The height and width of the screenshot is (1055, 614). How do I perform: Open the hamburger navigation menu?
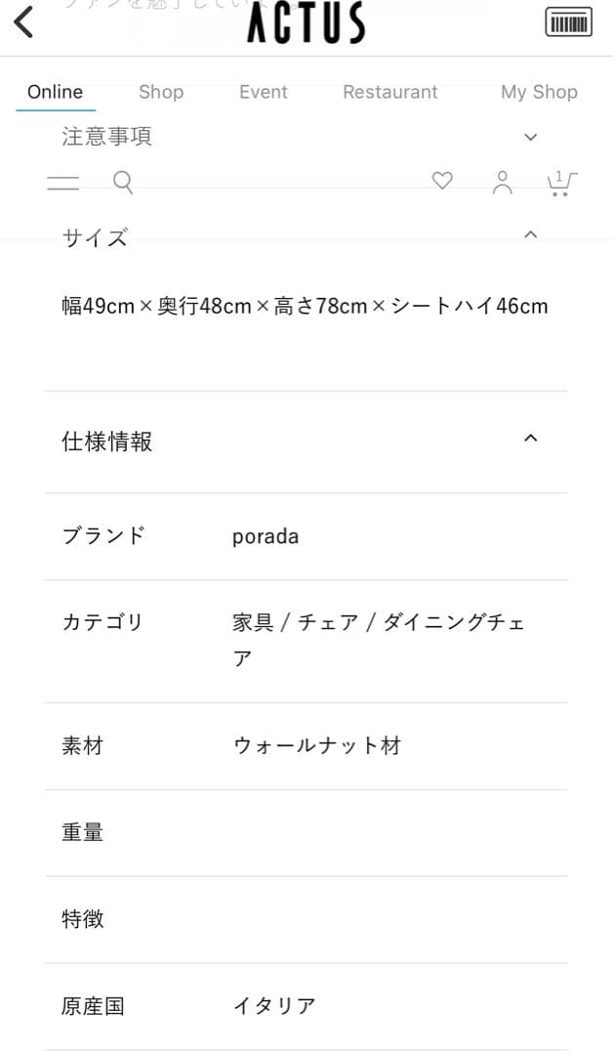pos(62,182)
